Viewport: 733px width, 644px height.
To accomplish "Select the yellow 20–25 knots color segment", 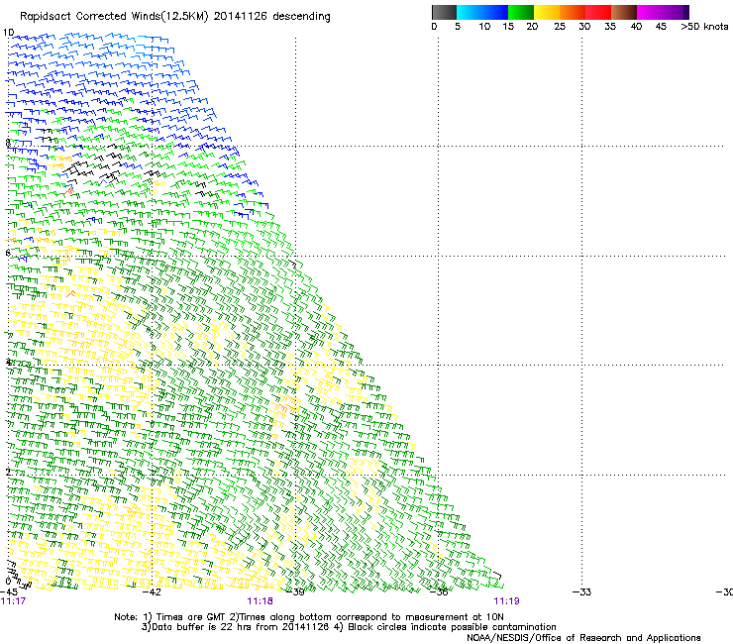I will (547, 12).
